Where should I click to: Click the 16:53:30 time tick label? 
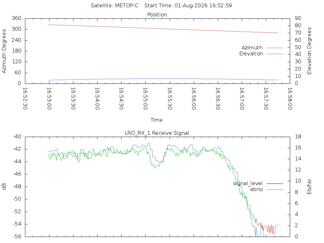point(73,99)
